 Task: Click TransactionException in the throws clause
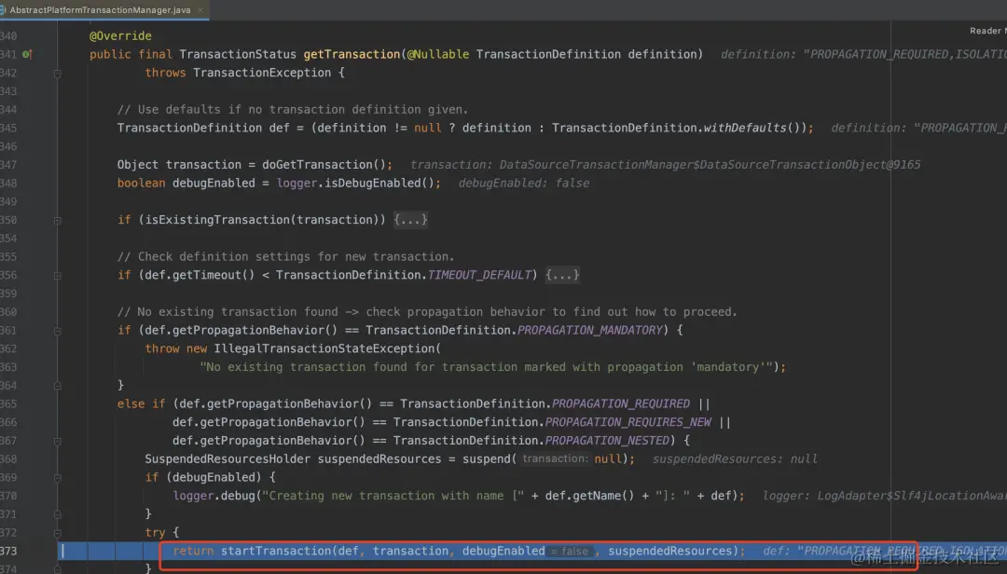[x=262, y=73]
